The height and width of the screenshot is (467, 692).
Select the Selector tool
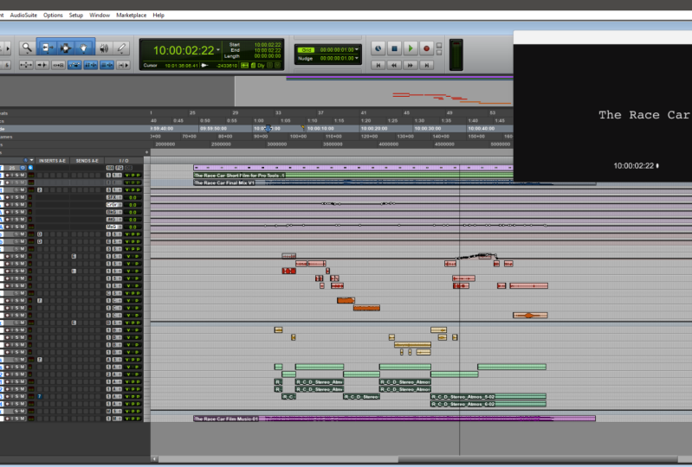pos(65,48)
